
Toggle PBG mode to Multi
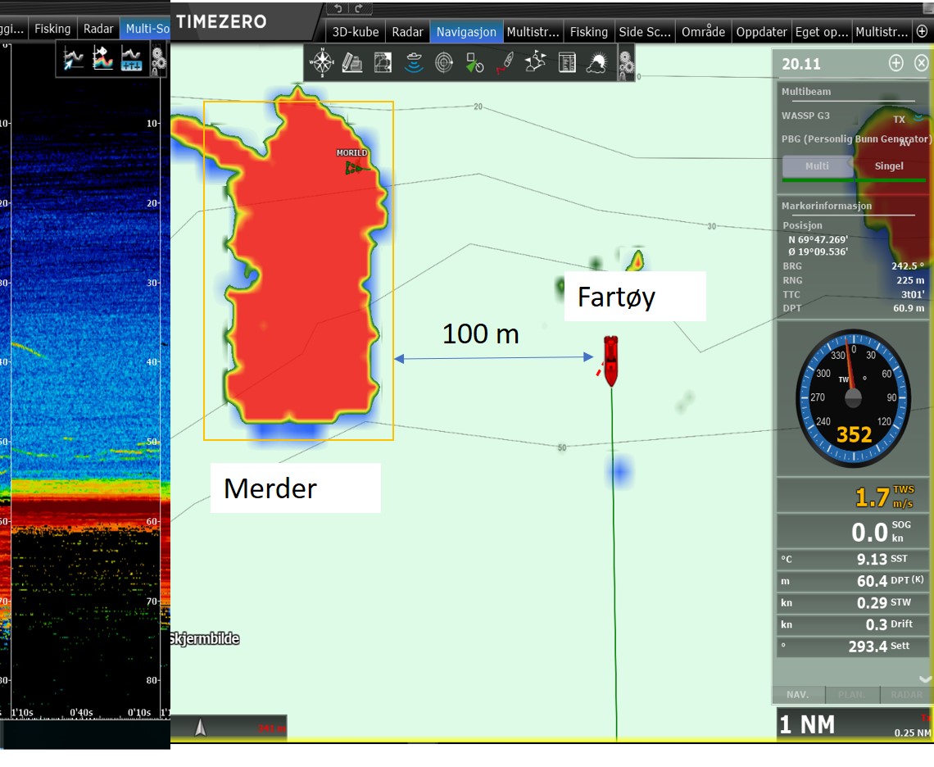click(817, 166)
